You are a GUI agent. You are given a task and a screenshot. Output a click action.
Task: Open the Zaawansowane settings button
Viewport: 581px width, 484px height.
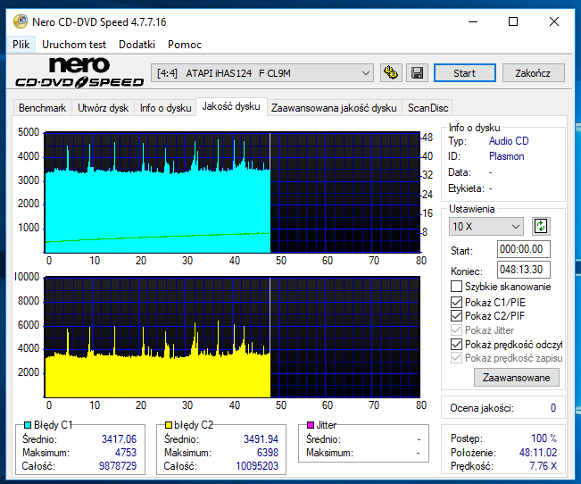tap(517, 378)
